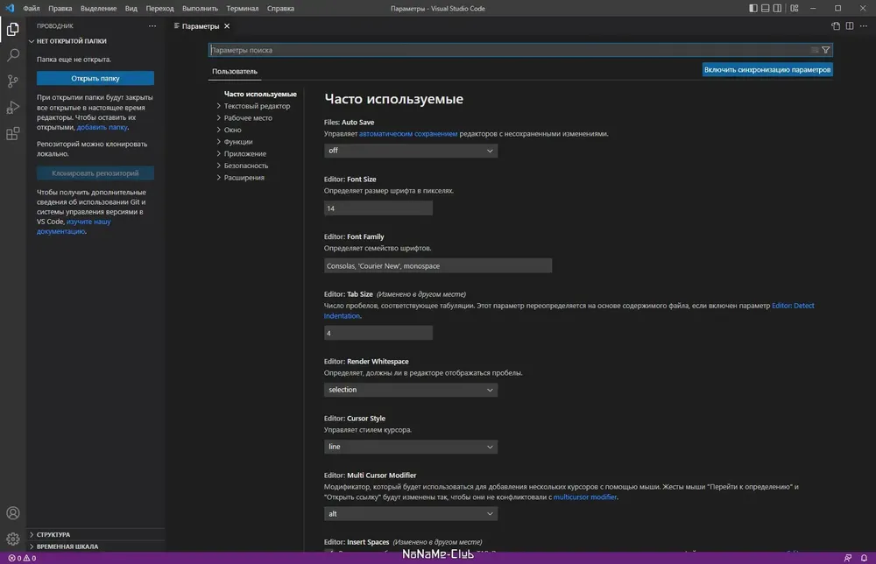This screenshot has width=876, height=564.
Task: Click the Tab Size input field
Action: click(378, 333)
